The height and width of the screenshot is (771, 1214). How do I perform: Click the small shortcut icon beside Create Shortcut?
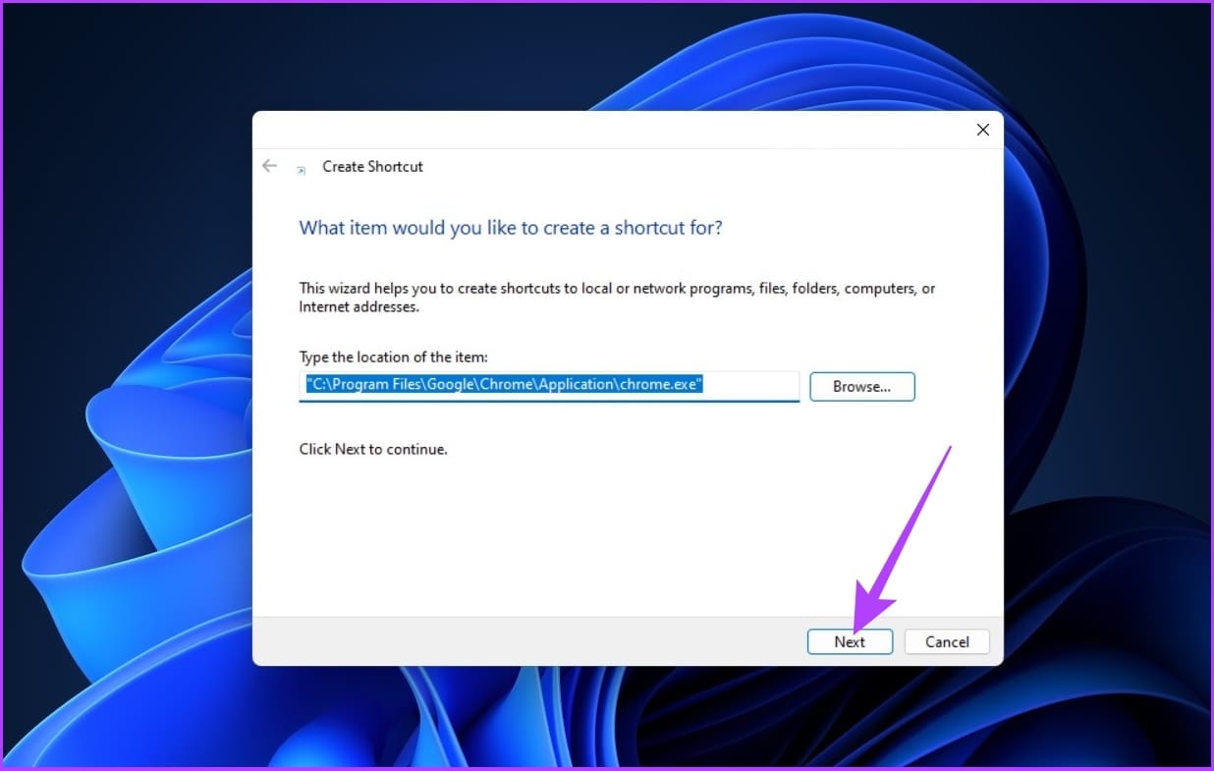click(x=302, y=169)
